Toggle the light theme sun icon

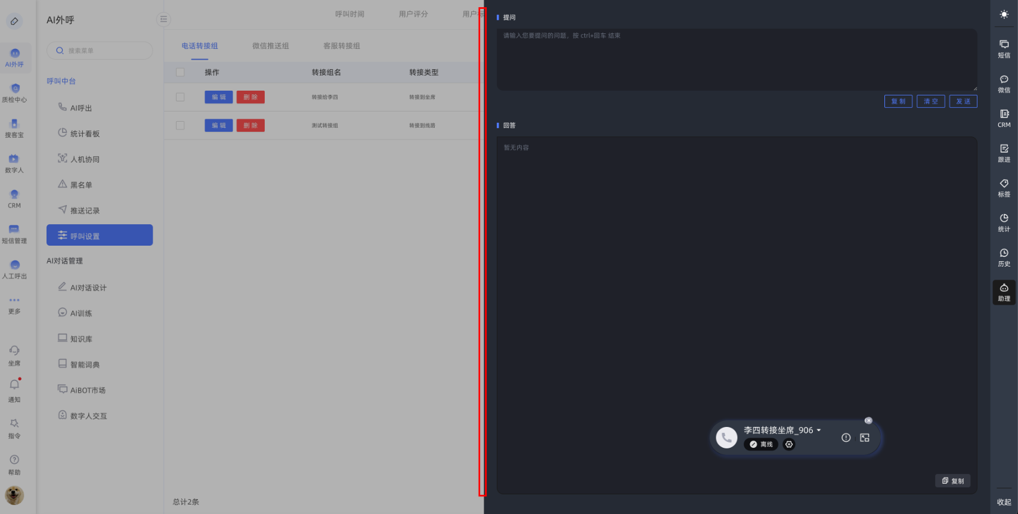tap(1004, 14)
